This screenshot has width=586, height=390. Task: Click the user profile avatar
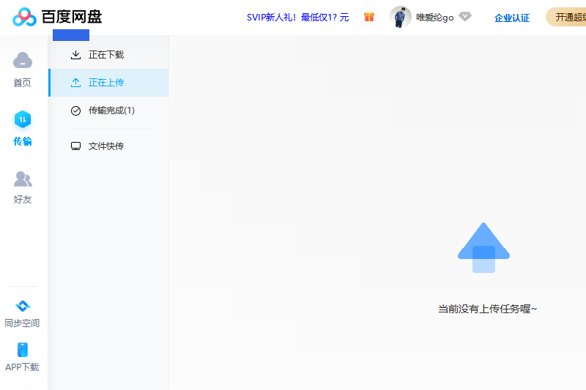[401, 17]
